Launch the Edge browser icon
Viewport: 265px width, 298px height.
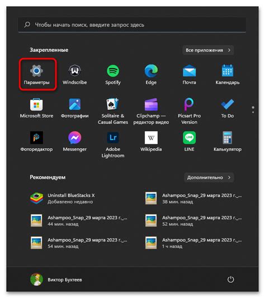click(x=151, y=70)
